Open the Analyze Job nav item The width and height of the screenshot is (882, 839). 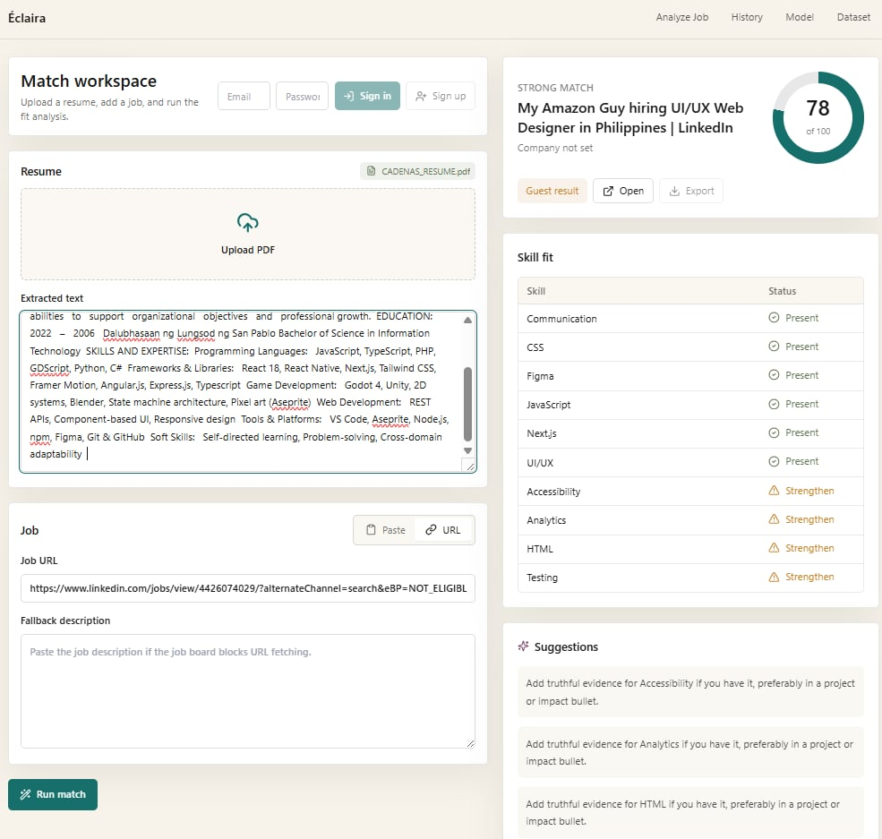click(x=681, y=17)
